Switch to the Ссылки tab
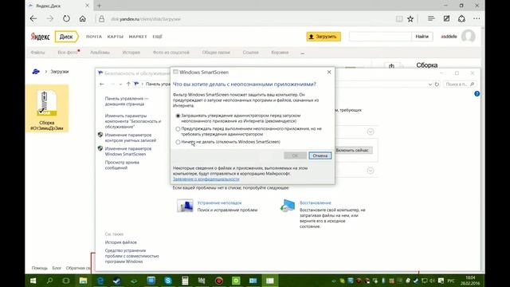The image size is (510, 287). [250, 53]
